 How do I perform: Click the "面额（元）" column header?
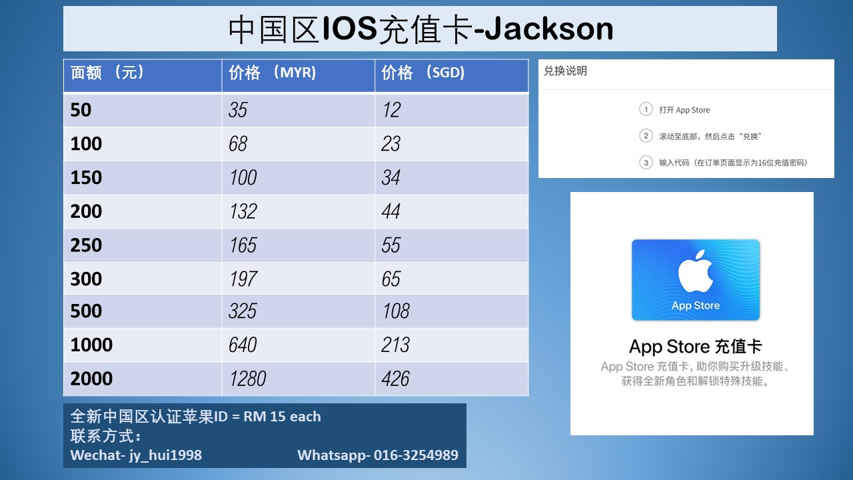click(x=143, y=75)
